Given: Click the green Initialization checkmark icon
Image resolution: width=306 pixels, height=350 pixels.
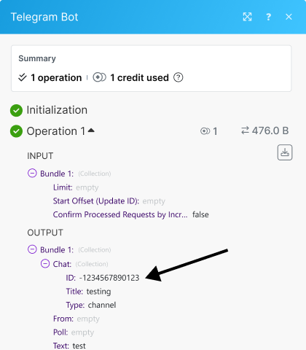Looking at the screenshot, I should pos(16,110).
